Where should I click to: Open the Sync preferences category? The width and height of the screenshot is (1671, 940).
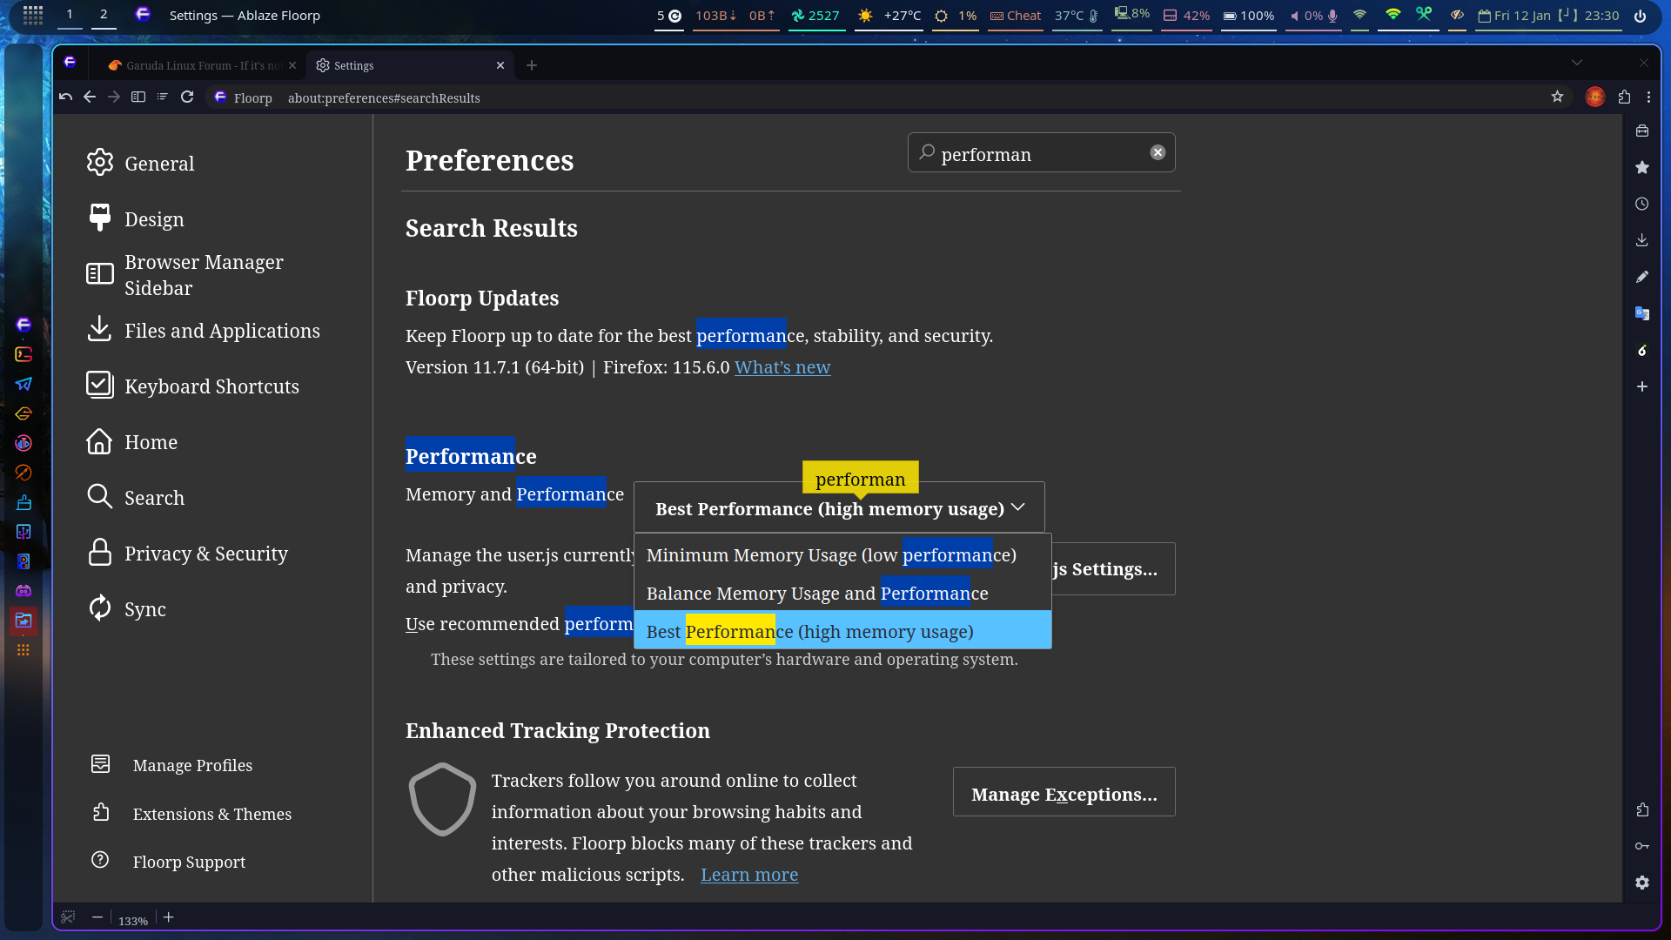[127, 608]
